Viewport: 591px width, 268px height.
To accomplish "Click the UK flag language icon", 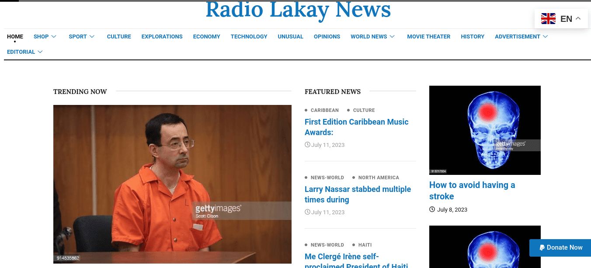I will (548, 18).
